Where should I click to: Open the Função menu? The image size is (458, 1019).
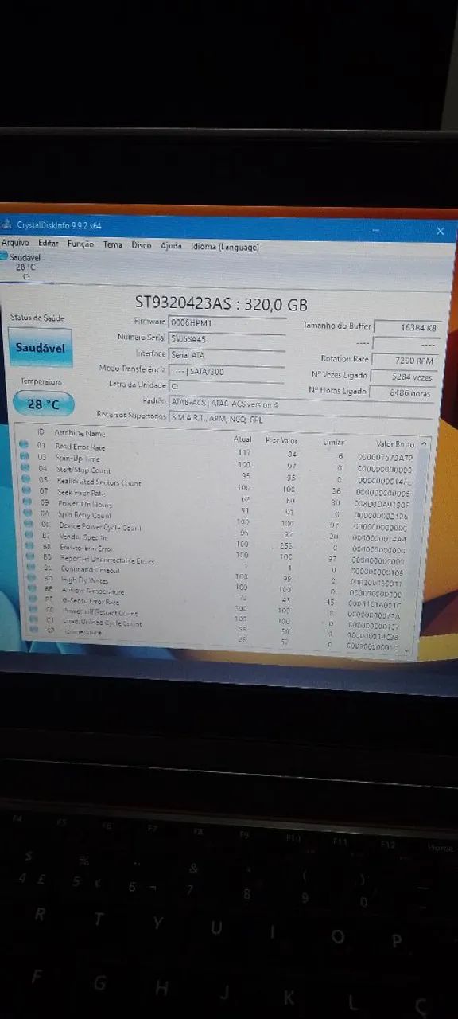tap(80, 244)
